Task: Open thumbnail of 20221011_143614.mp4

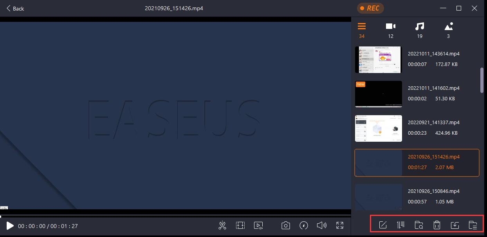Action: point(379,59)
